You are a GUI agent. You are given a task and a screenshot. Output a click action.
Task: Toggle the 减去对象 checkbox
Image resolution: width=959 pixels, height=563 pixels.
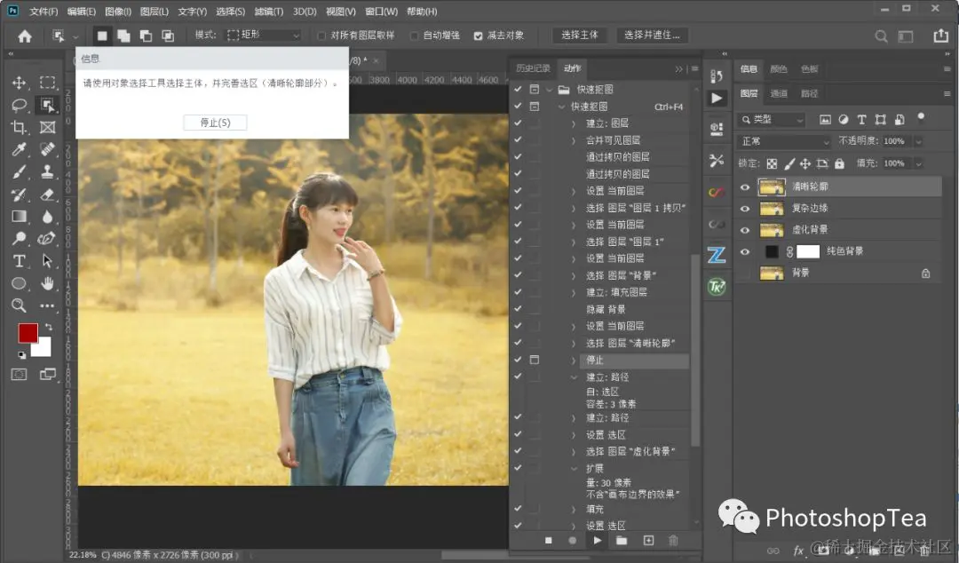point(478,36)
